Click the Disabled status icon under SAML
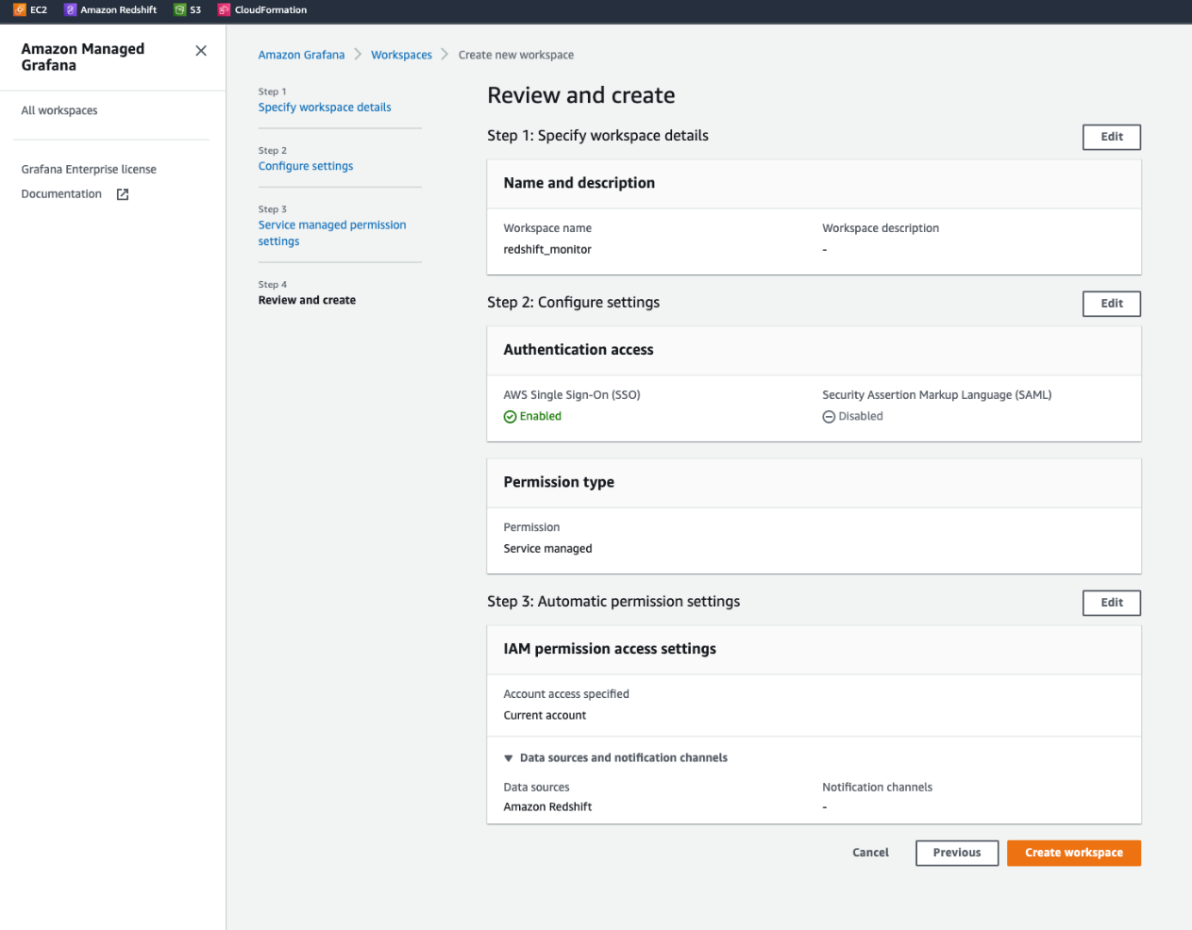The height and width of the screenshot is (930, 1192). pyautogui.click(x=829, y=417)
